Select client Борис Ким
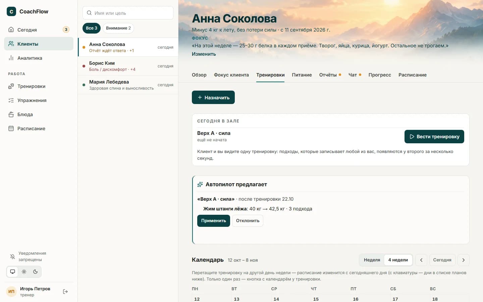 [x=128, y=66]
